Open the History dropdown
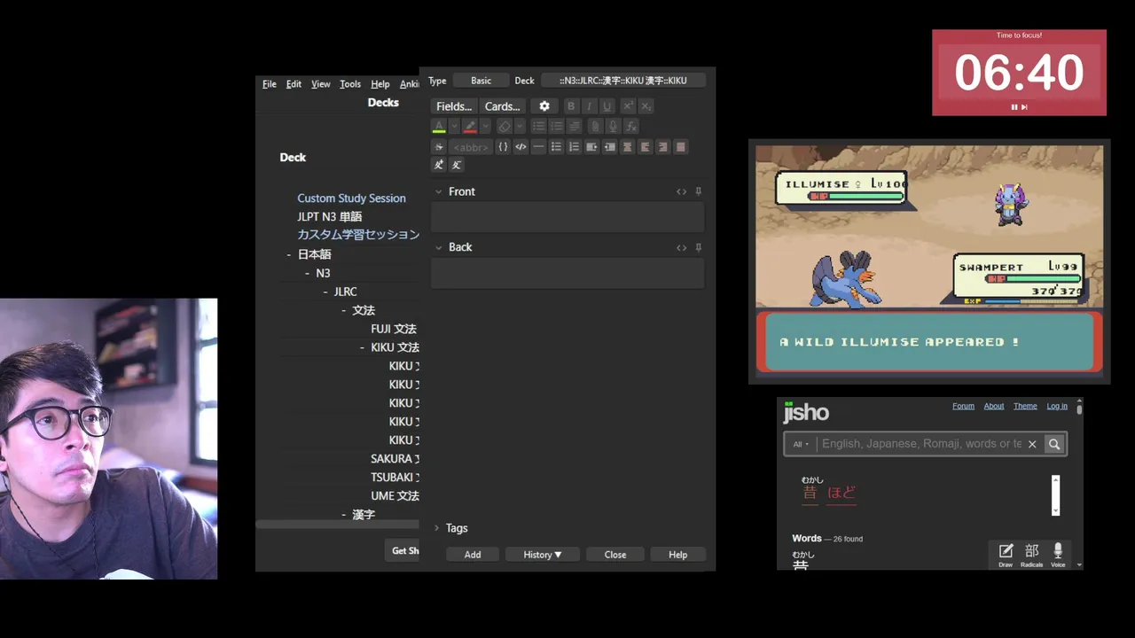This screenshot has height=638, width=1135. [543, 555]
